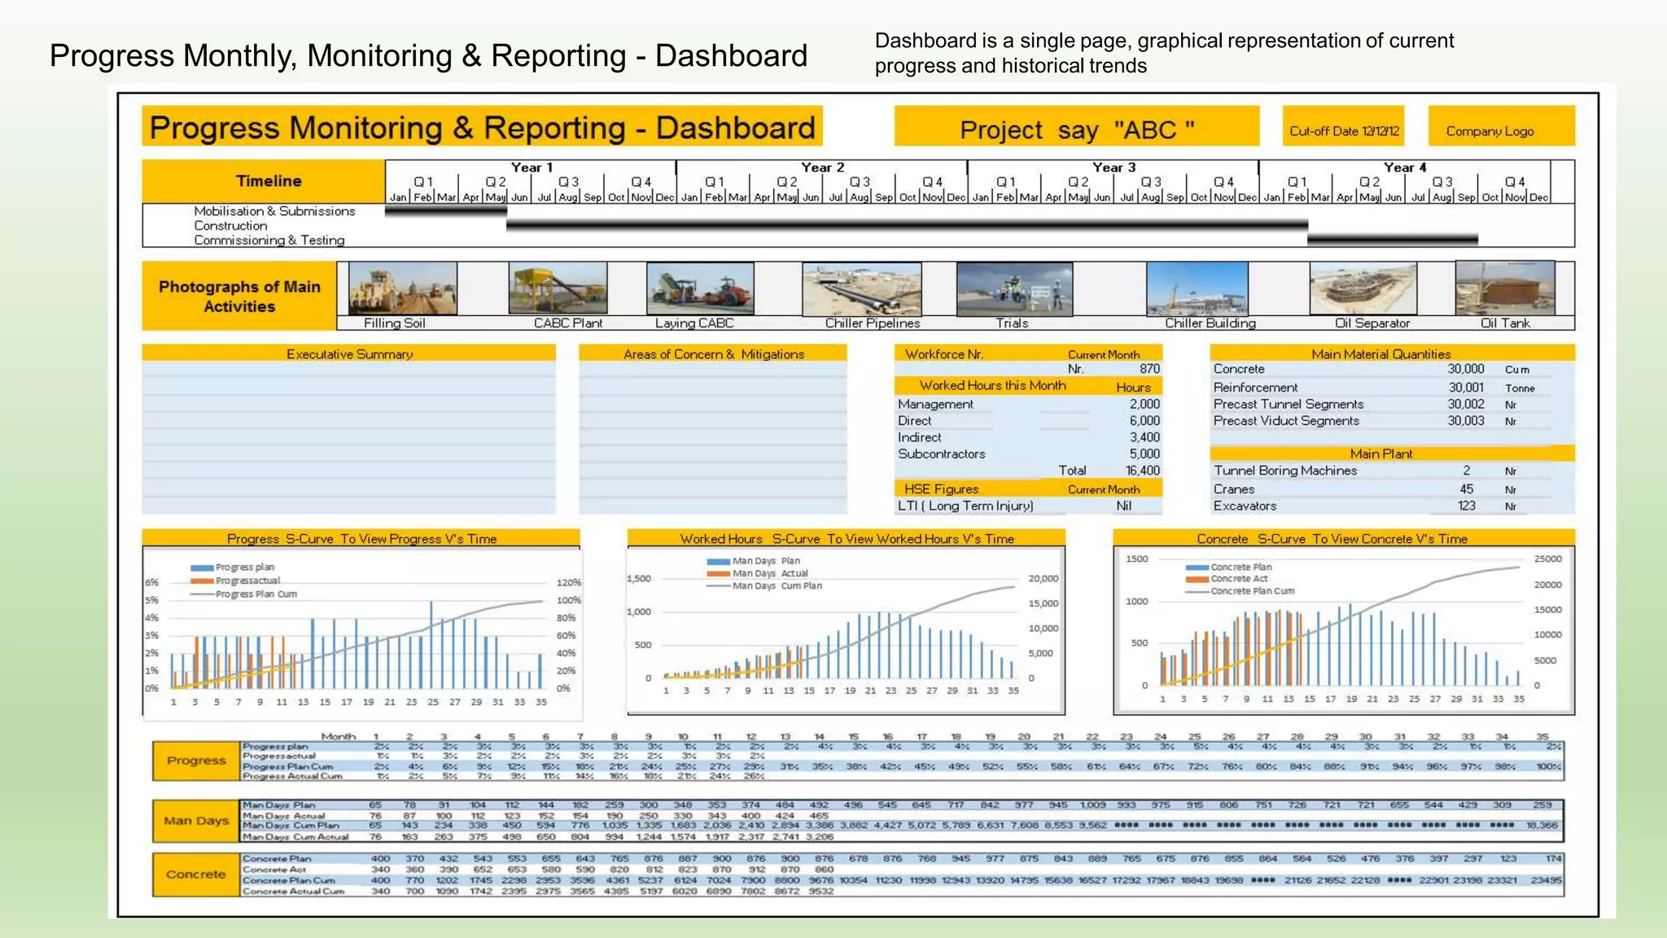
Task: Select Areas of Concern & Mitigations header
Action: pyautogui.click(x=712, y=353)
